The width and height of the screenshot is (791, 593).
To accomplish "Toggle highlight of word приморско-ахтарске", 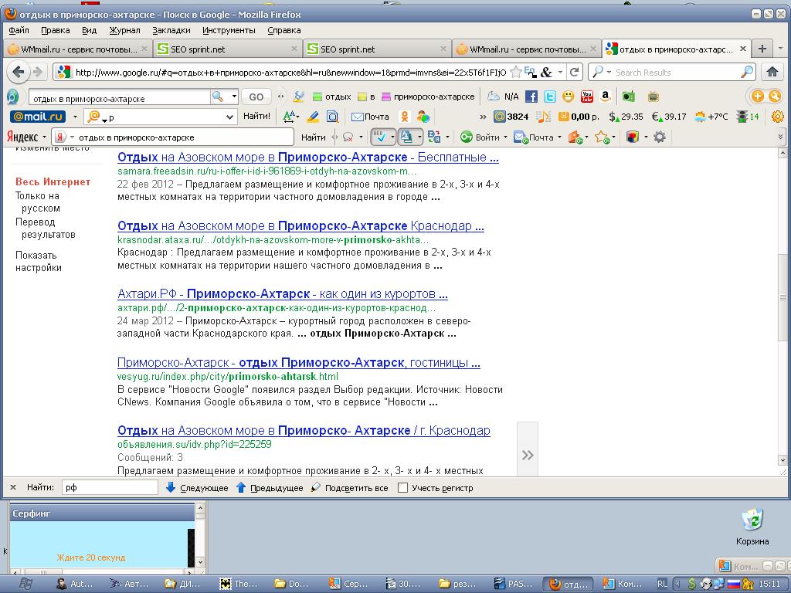I will (428, 97).
